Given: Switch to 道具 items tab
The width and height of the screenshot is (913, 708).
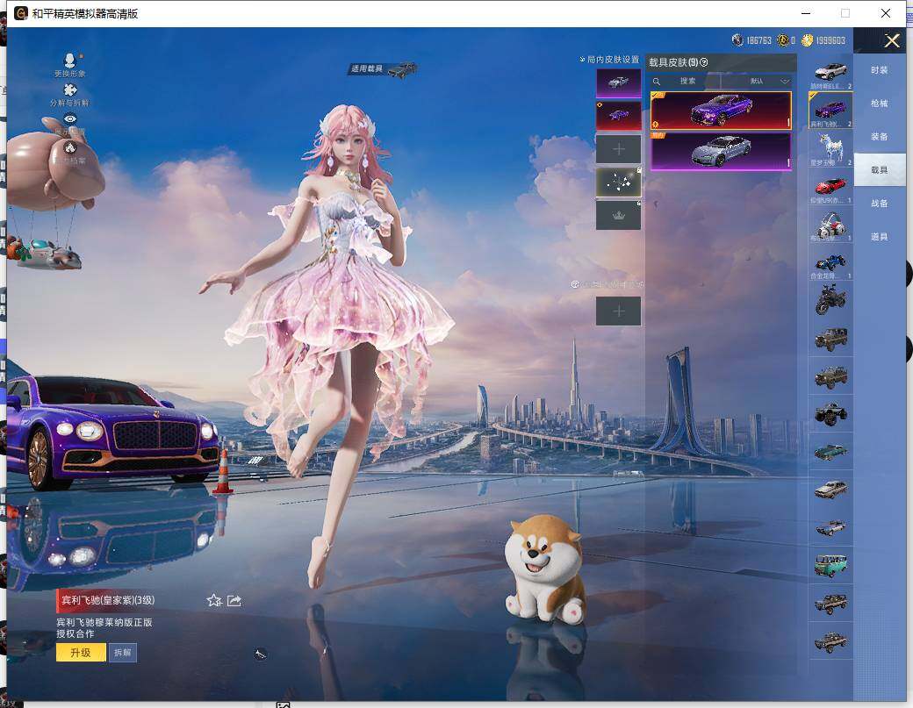Looking at the screenshot, I should tap(880, 236).
